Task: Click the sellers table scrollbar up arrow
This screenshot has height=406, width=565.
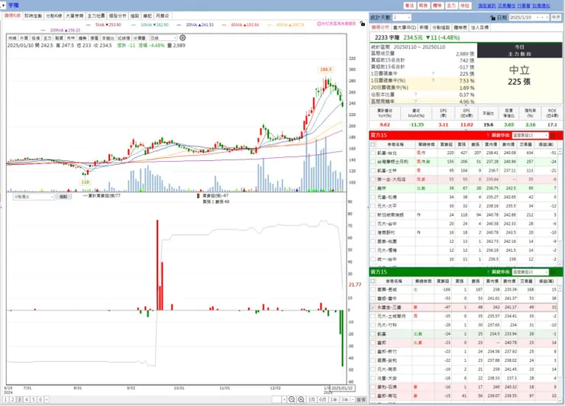Action: coord(560,288)
